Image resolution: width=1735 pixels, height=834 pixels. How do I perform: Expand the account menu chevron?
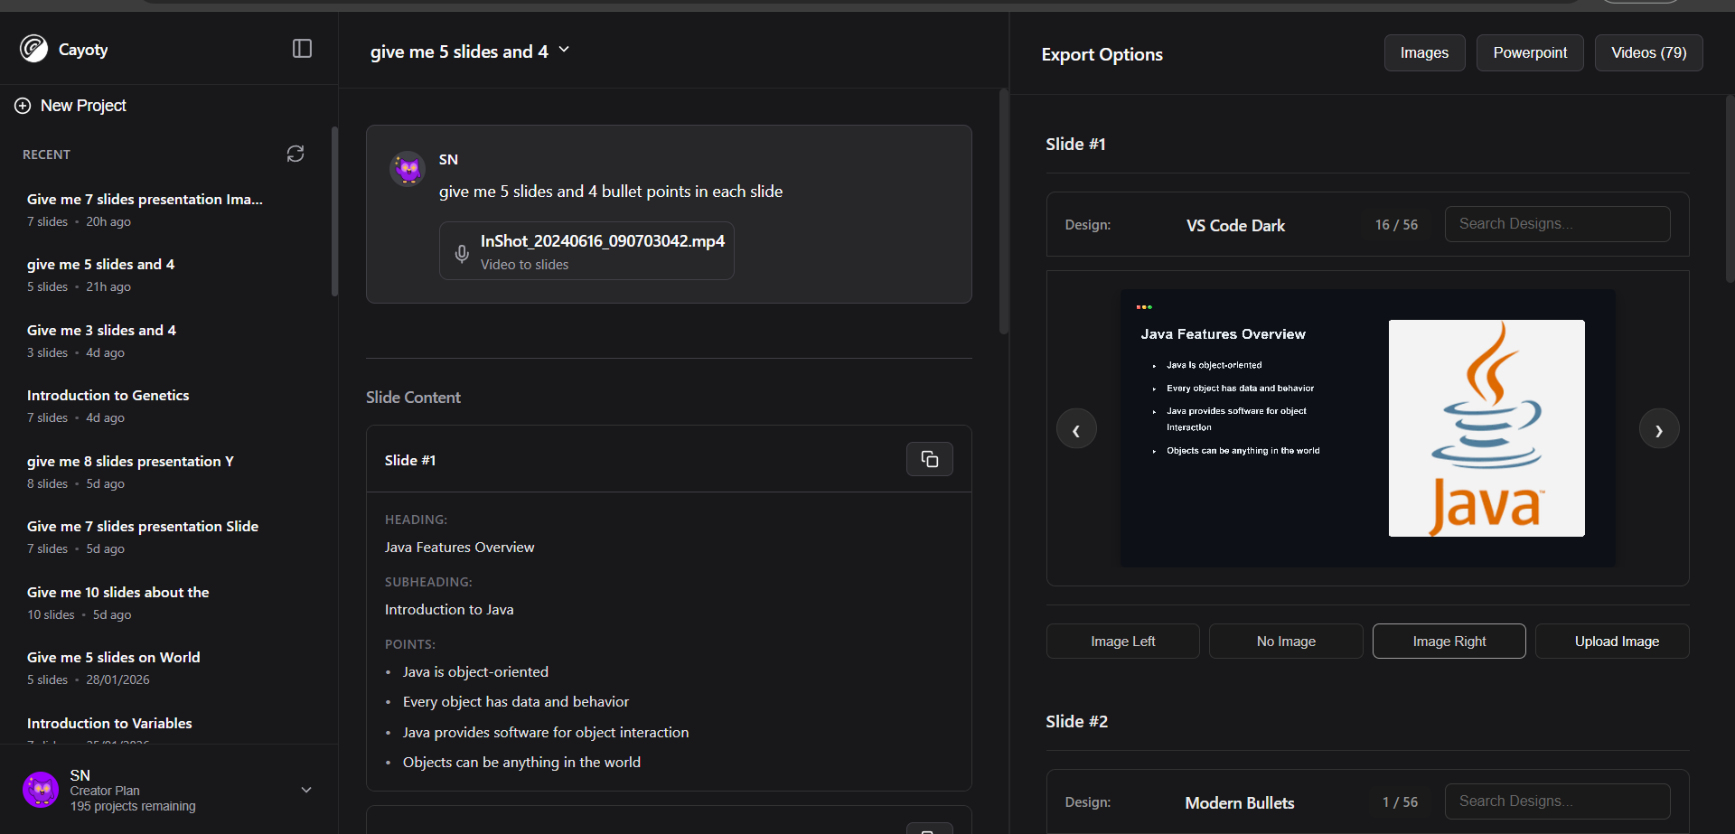coord(306,790)
